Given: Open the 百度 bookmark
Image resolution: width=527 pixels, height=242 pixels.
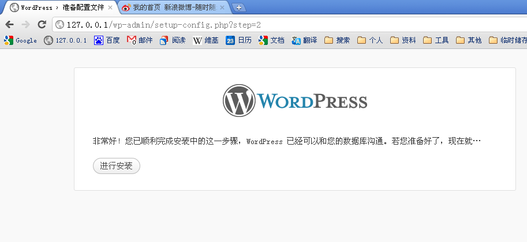Looking at the screenshot, I should [x=107, y=40].
